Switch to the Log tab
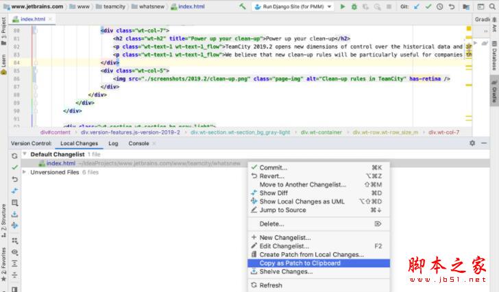499x292 pixels. click(x=113, y=143)
